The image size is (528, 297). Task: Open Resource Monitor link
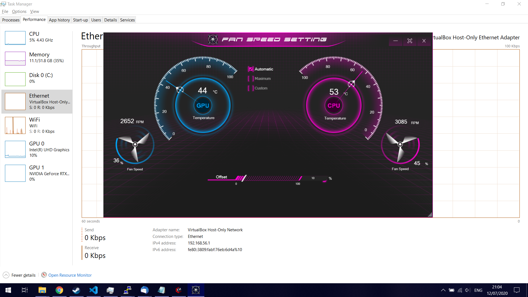[70, 275]
